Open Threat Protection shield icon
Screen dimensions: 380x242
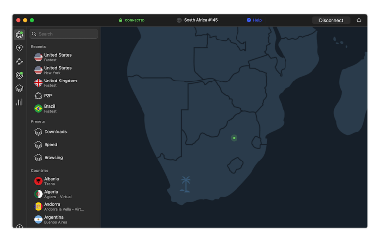click(19, 48)
